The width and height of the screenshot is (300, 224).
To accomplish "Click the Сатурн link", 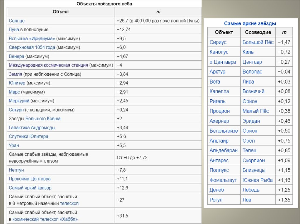I will [16, 110].
